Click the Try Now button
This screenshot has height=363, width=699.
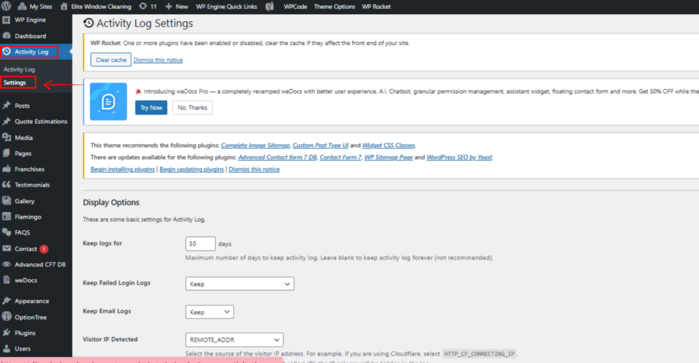[151, 108]
